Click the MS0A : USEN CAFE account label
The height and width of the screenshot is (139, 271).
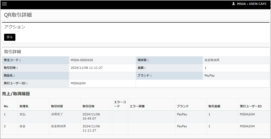click(252, 4)
